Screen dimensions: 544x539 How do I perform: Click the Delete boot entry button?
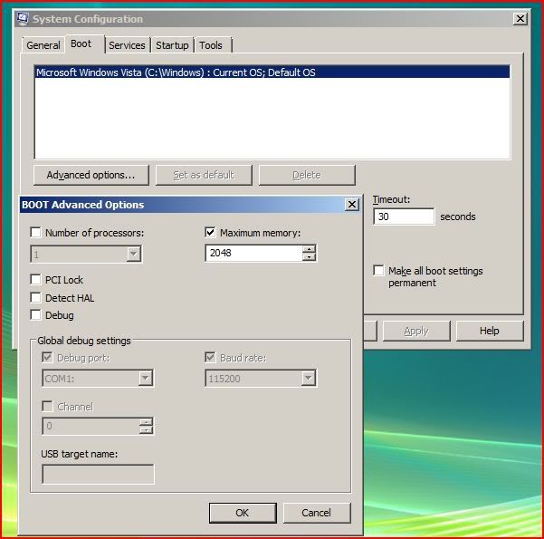pyautogui.click(x=307, y=175)
